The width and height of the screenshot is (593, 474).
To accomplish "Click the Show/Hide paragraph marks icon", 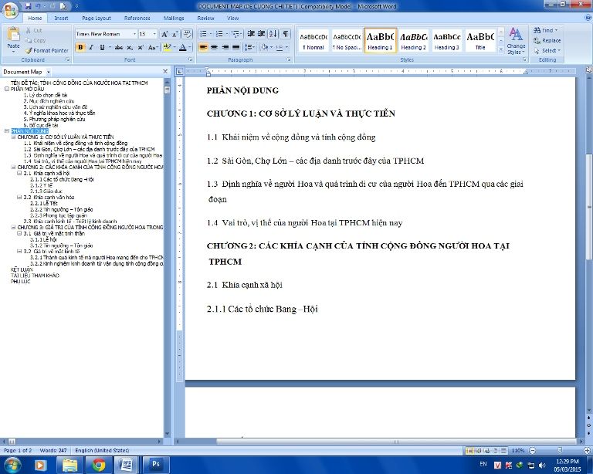I will click(x=286, y=34).
